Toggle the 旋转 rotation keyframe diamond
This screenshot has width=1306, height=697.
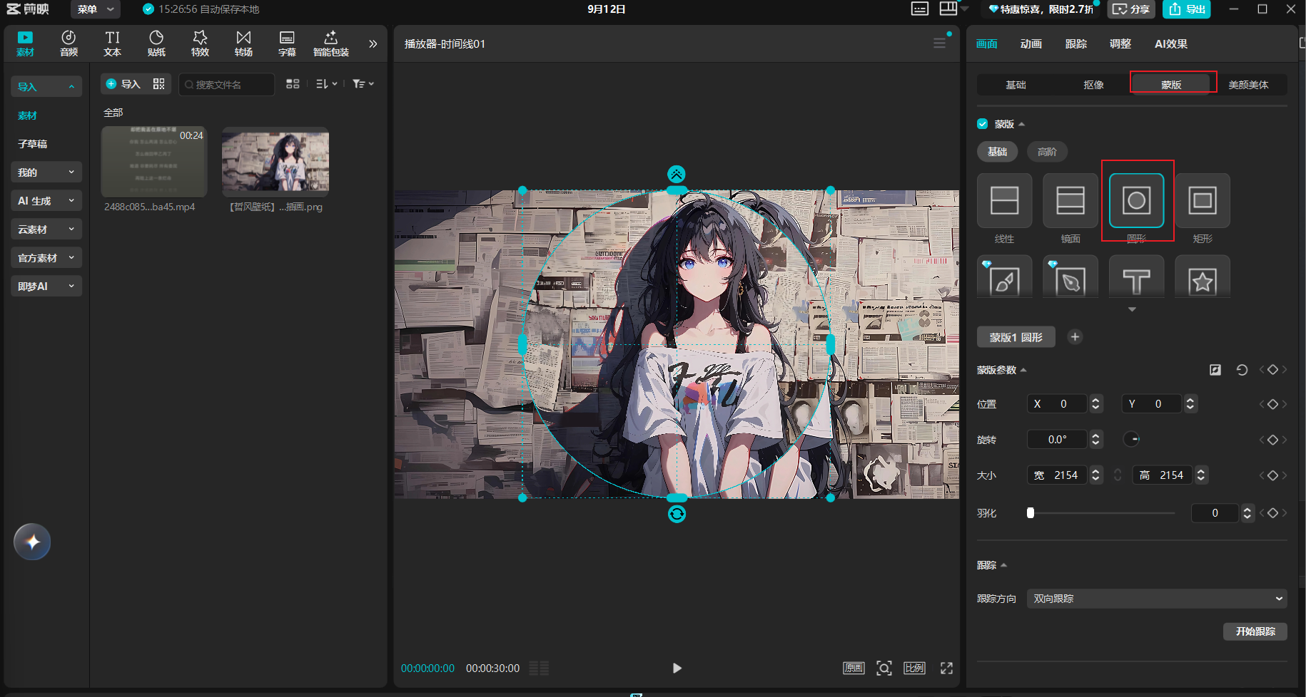[1272, 440]
